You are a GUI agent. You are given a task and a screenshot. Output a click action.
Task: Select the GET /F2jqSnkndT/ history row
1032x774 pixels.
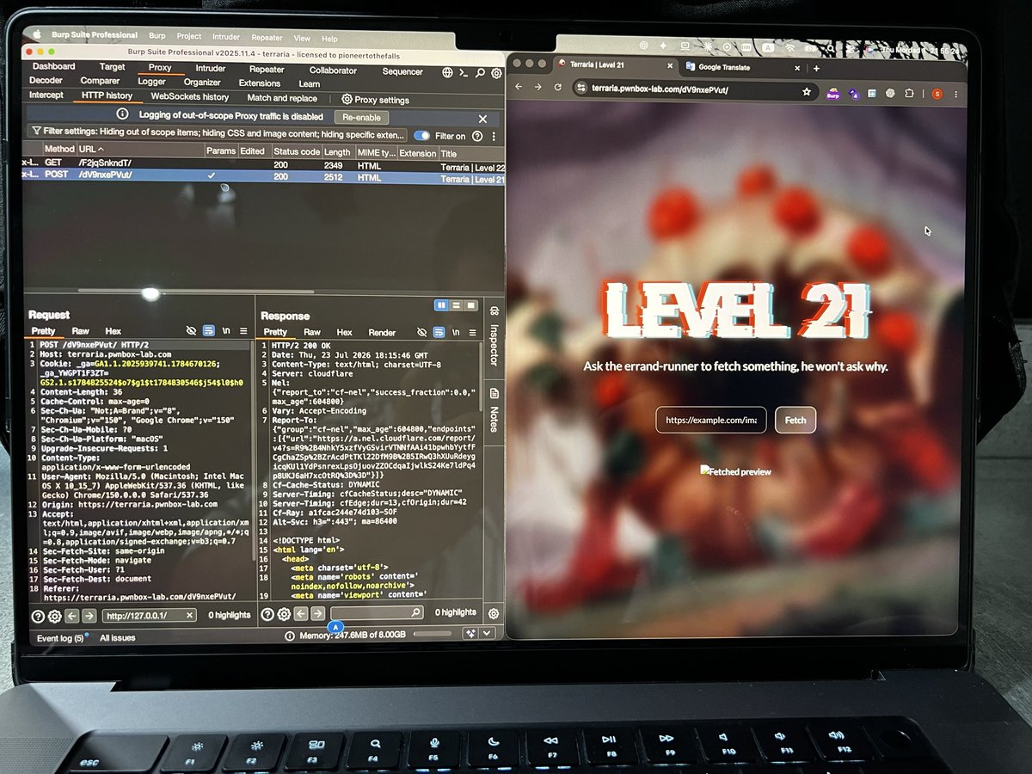263,163
